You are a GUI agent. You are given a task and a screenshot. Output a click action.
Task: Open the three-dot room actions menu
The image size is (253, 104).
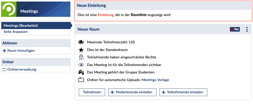tap(247, 29)
